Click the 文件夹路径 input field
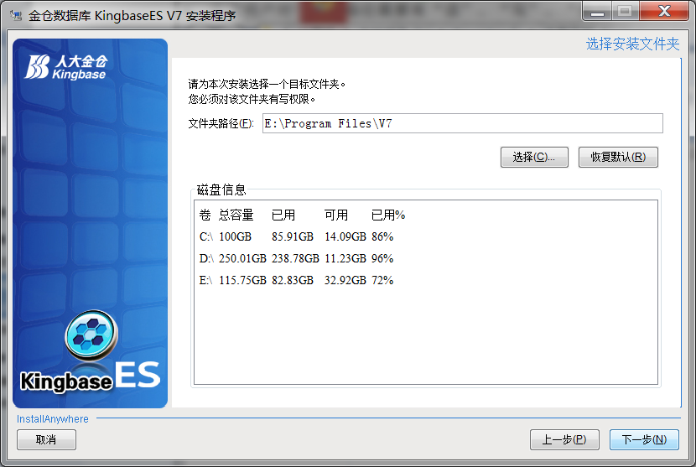This screenshot has height=467, width=696. coord(463,123)
